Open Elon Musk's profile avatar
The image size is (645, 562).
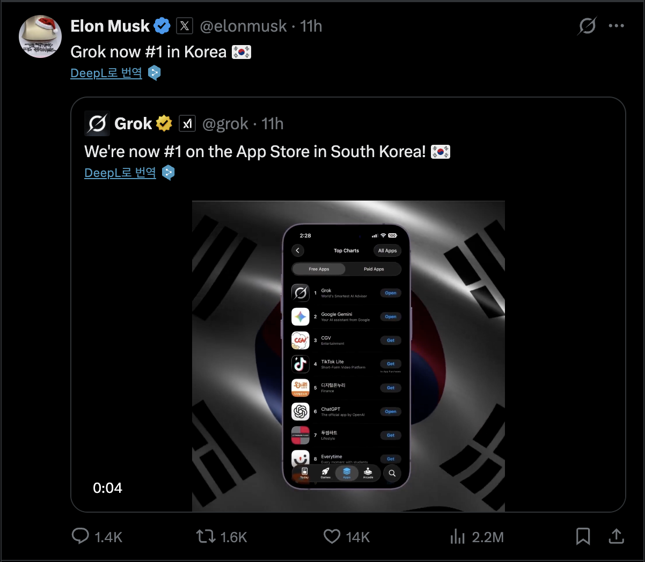[x=40, y=36]
